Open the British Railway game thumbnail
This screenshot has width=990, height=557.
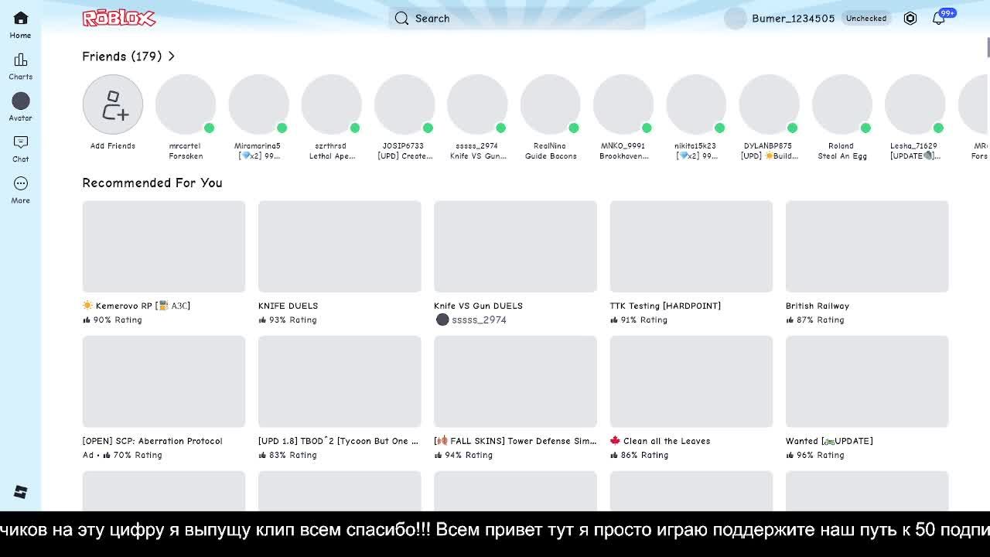click(x=867, y=247)
